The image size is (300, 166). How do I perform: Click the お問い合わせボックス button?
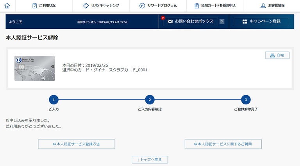tap(190, 21)
